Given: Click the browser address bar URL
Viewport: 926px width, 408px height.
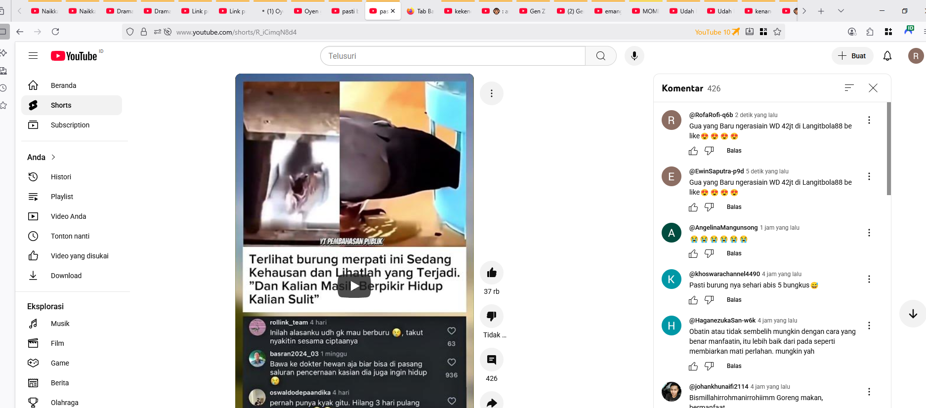Looking at the screenshot, I should (236, 32).
